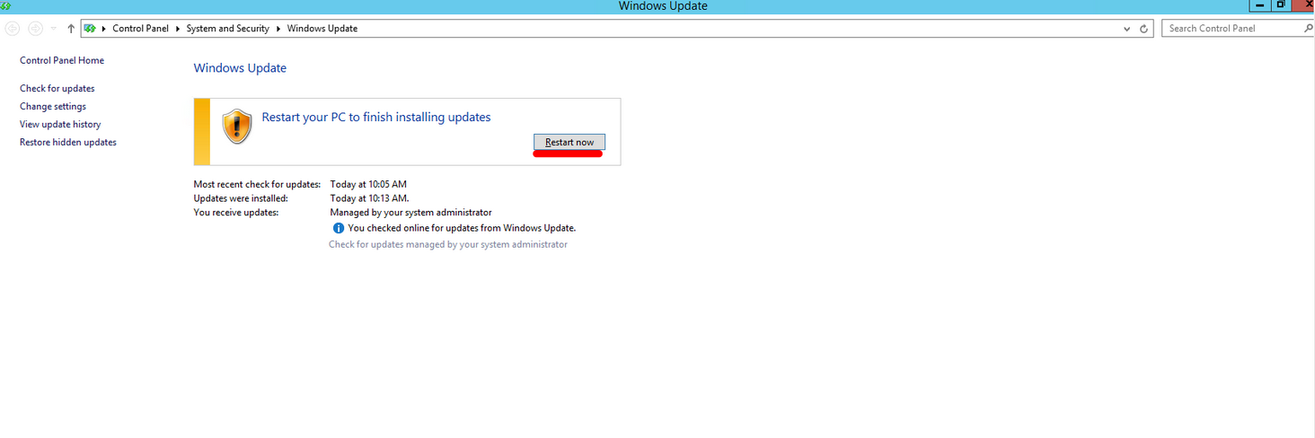
Task: Click the title bar window icon
Action: 5,6
